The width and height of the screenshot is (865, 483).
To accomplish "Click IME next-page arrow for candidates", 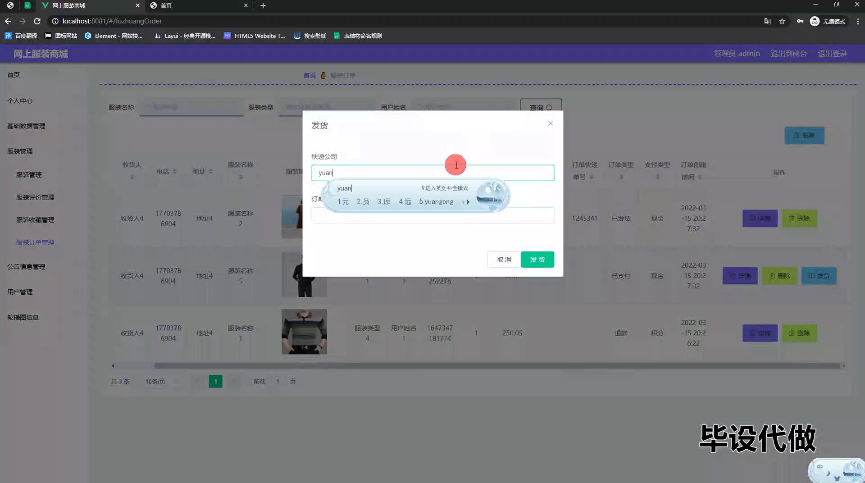I will point(468,202).
